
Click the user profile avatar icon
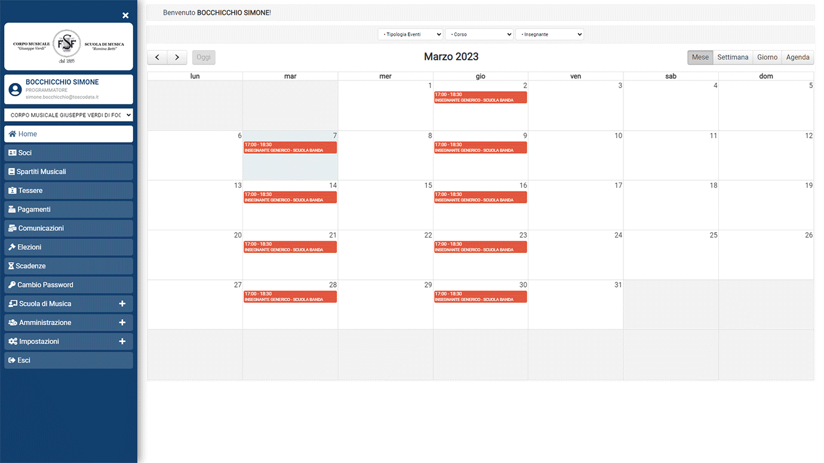(x=16, y=89)
